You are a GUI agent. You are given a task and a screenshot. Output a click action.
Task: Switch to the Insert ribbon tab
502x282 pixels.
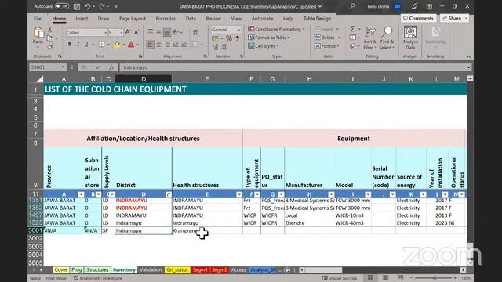tap(82, 19)
